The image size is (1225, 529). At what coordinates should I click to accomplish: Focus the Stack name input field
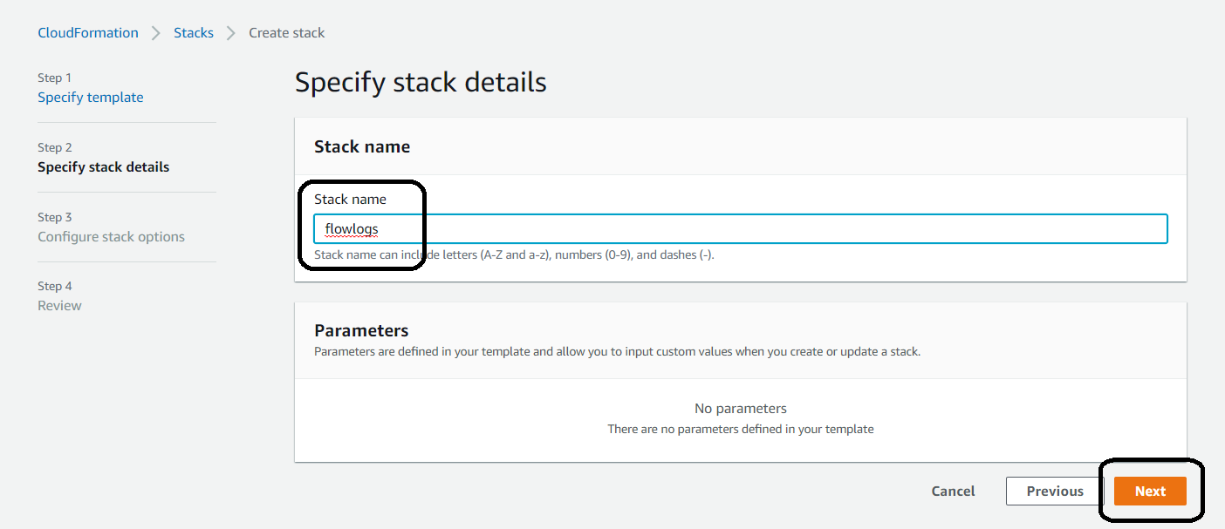point(740,229)
